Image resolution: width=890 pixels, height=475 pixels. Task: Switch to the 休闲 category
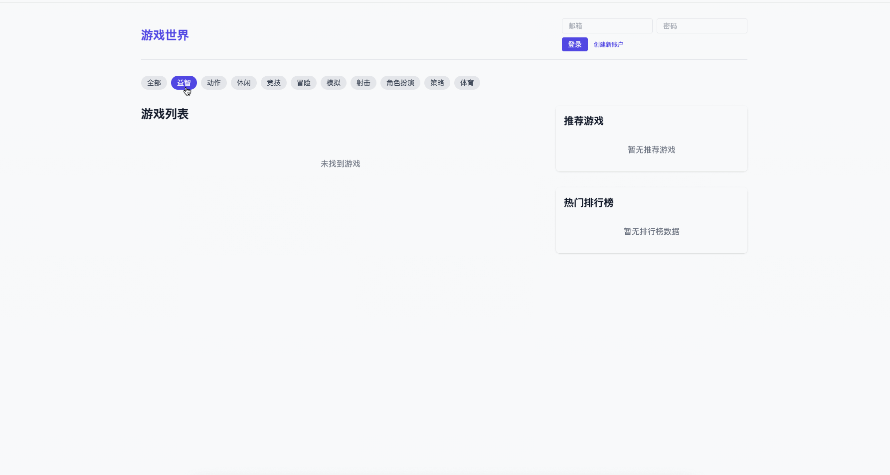[x=243, y=83]
